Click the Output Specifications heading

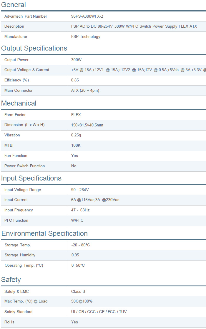coord(34,49)
